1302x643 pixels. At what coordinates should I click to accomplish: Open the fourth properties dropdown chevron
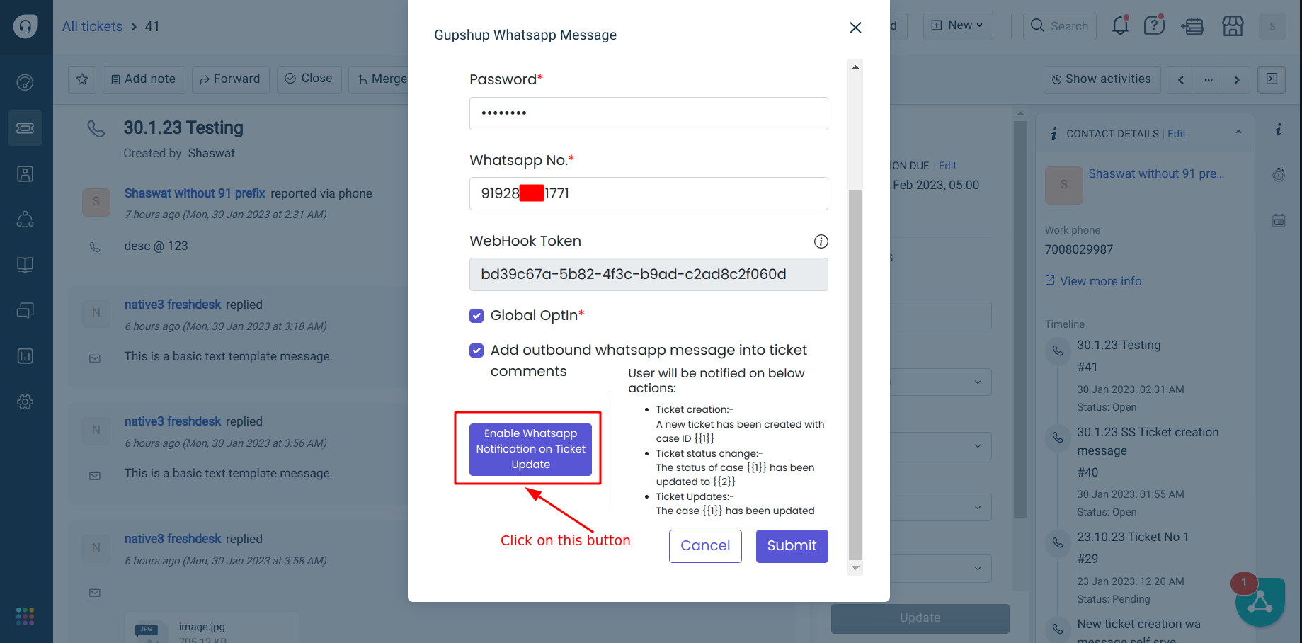tap(978, 569)
